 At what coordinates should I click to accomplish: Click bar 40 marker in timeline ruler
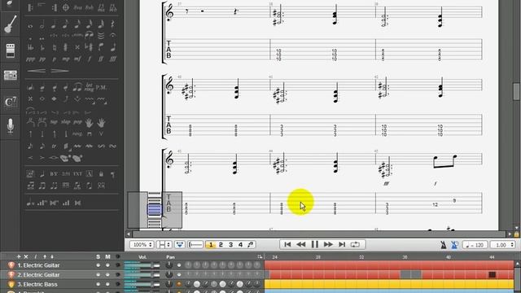point(449,257)
